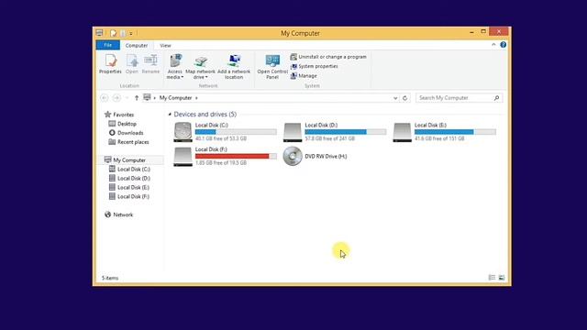Switch to large icons view in status bar
This screenshot has height=330, width=587.
[x=502, y=278]
